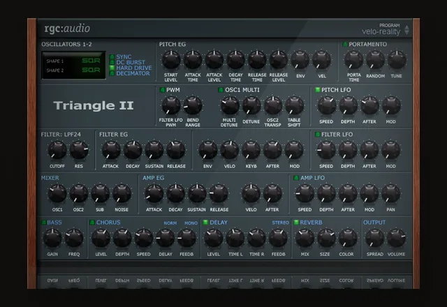Viewport: 447px width, 307px height.
Task: Click the Pitch EG START LEVEL knob
Action: [171, 60]
